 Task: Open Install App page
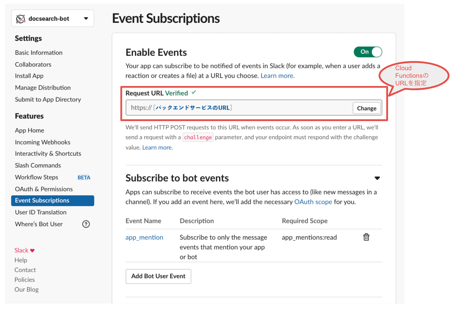point(29,76)
